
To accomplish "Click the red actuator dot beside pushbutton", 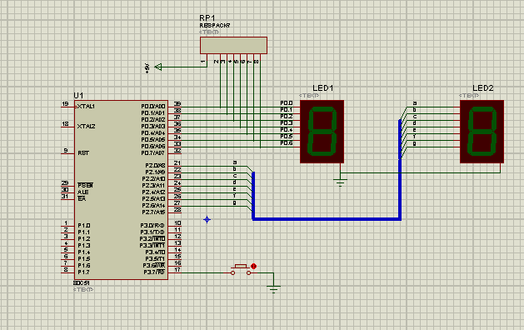I will [x=253, y=266].
